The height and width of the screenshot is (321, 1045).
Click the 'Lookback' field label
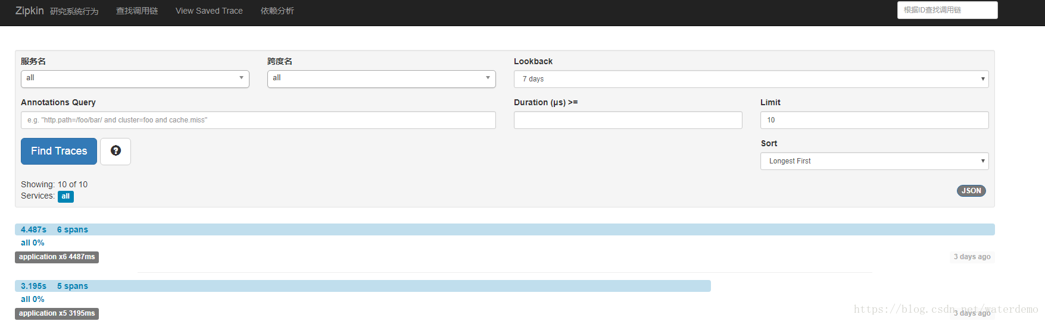coord(533,61)
